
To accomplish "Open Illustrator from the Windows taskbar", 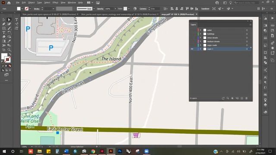I will 111,151.
